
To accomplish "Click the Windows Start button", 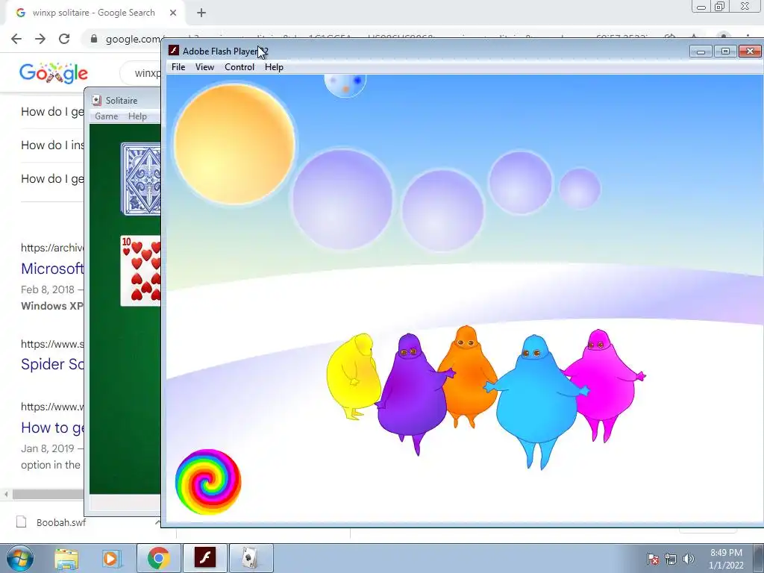I will click(x=20, y=558).
